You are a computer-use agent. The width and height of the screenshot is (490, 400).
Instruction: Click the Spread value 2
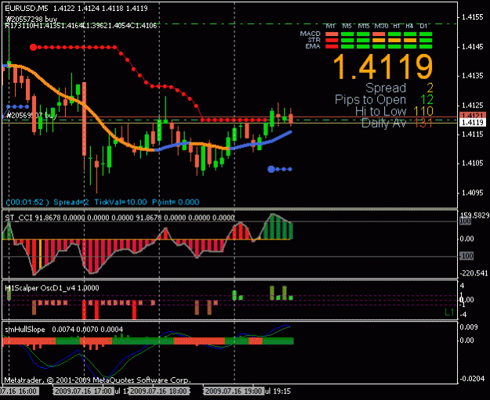(x=430, y=88)
